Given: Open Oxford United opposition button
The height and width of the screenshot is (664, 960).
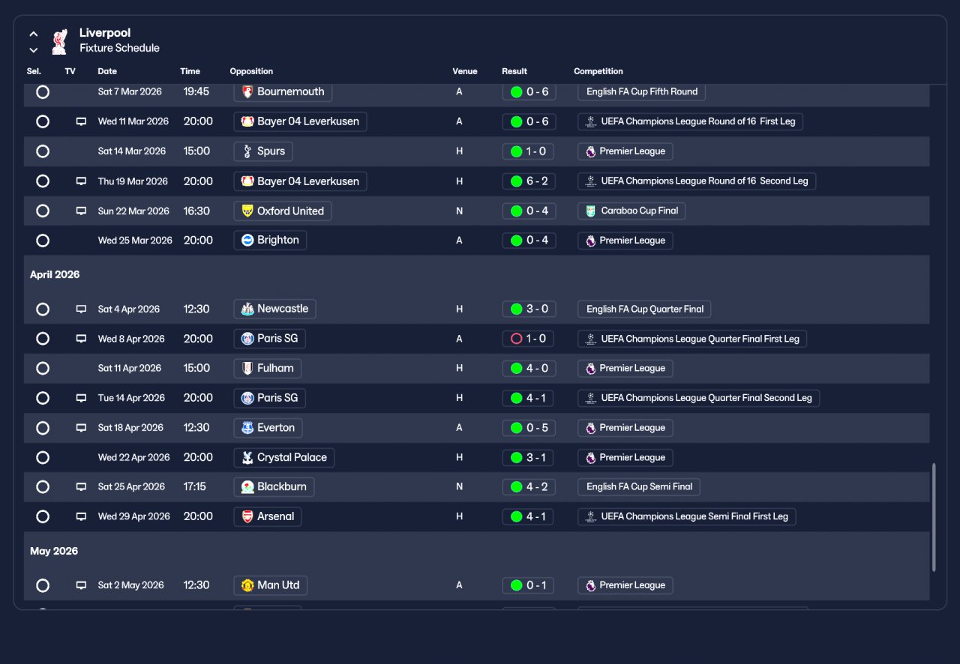Looking at the screenshot, I should coord(283,211).
